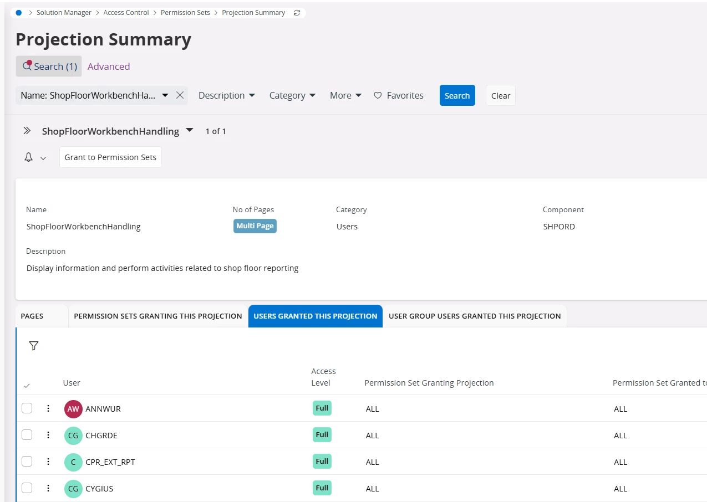Click the Favorites heart icon
Viewport: 707px width, 502px height.
coord(378,95)
